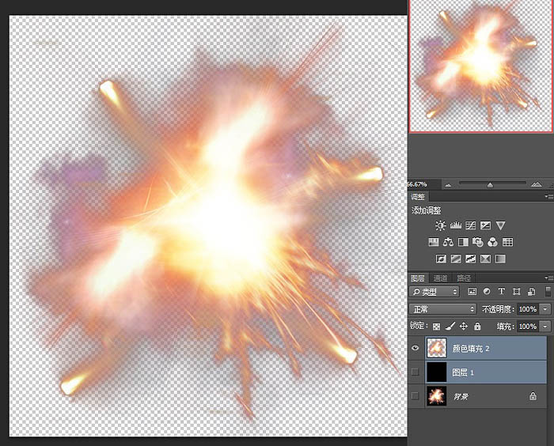This screenshot has width=554, height=446.
Task: Click the lock transparent pixels icon
Action: 436,327
